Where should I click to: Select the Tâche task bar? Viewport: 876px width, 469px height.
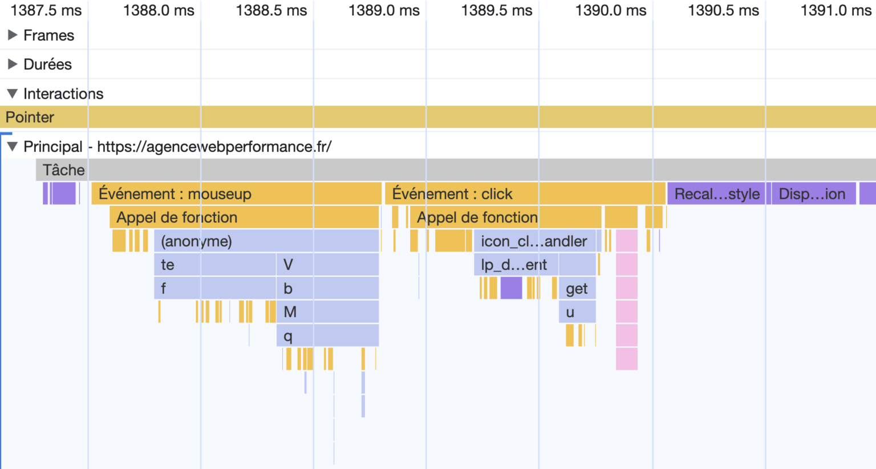pos(456,170)
